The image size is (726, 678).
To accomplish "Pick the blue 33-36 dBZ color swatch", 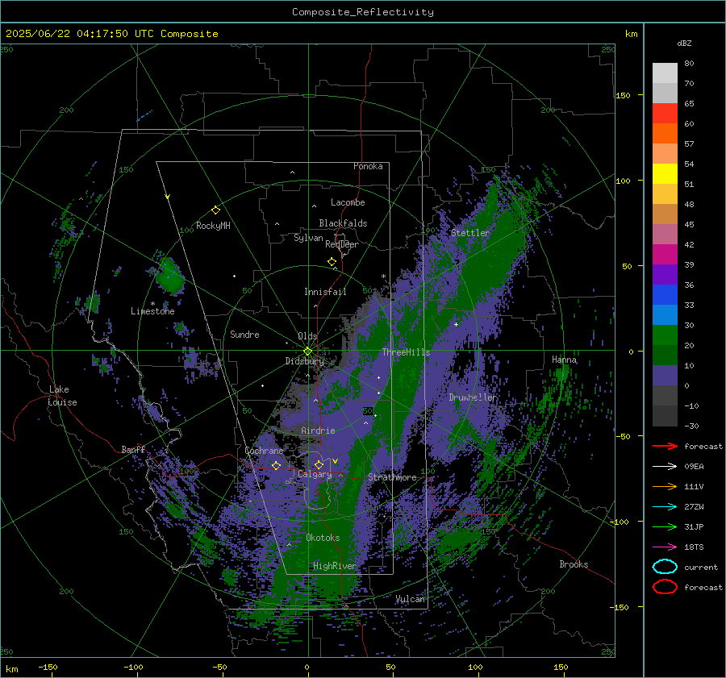I will click(665, 294).
